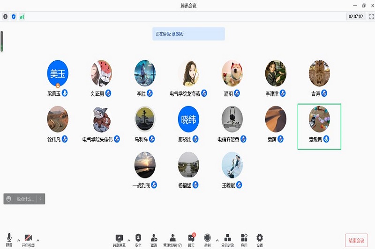Open the Apps (应用) icon
Image resolution: width=375 pixels, height=249 pixels.
point(244,238)
